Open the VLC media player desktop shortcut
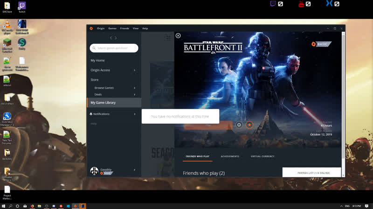 pyautogui.click(x=7, y=27)
